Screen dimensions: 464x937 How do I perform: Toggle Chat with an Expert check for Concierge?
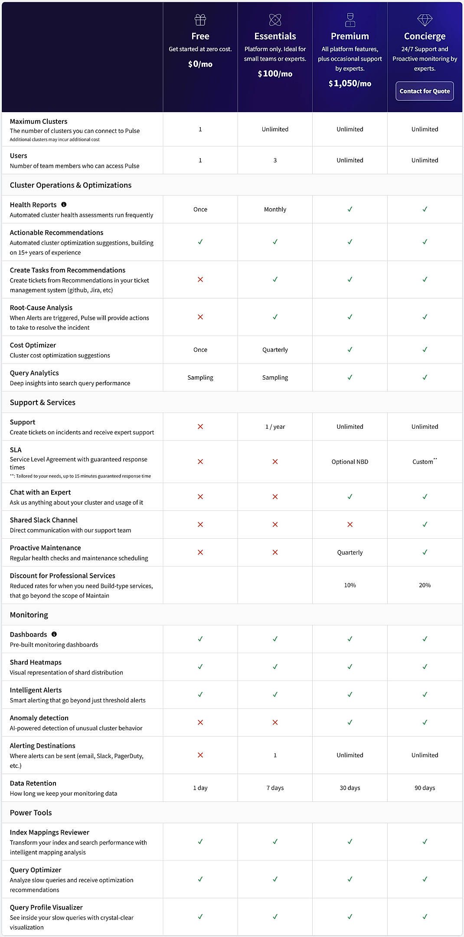[x=424, y=497]
